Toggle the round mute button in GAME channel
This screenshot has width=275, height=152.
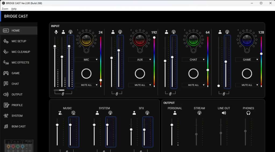click(247, 73)
